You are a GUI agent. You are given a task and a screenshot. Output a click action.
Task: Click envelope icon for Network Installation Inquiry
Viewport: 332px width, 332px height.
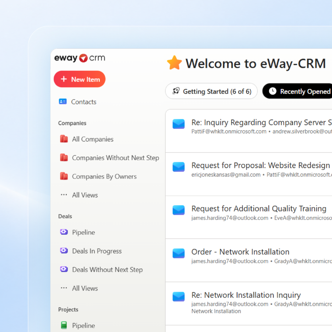click(179, 297)
